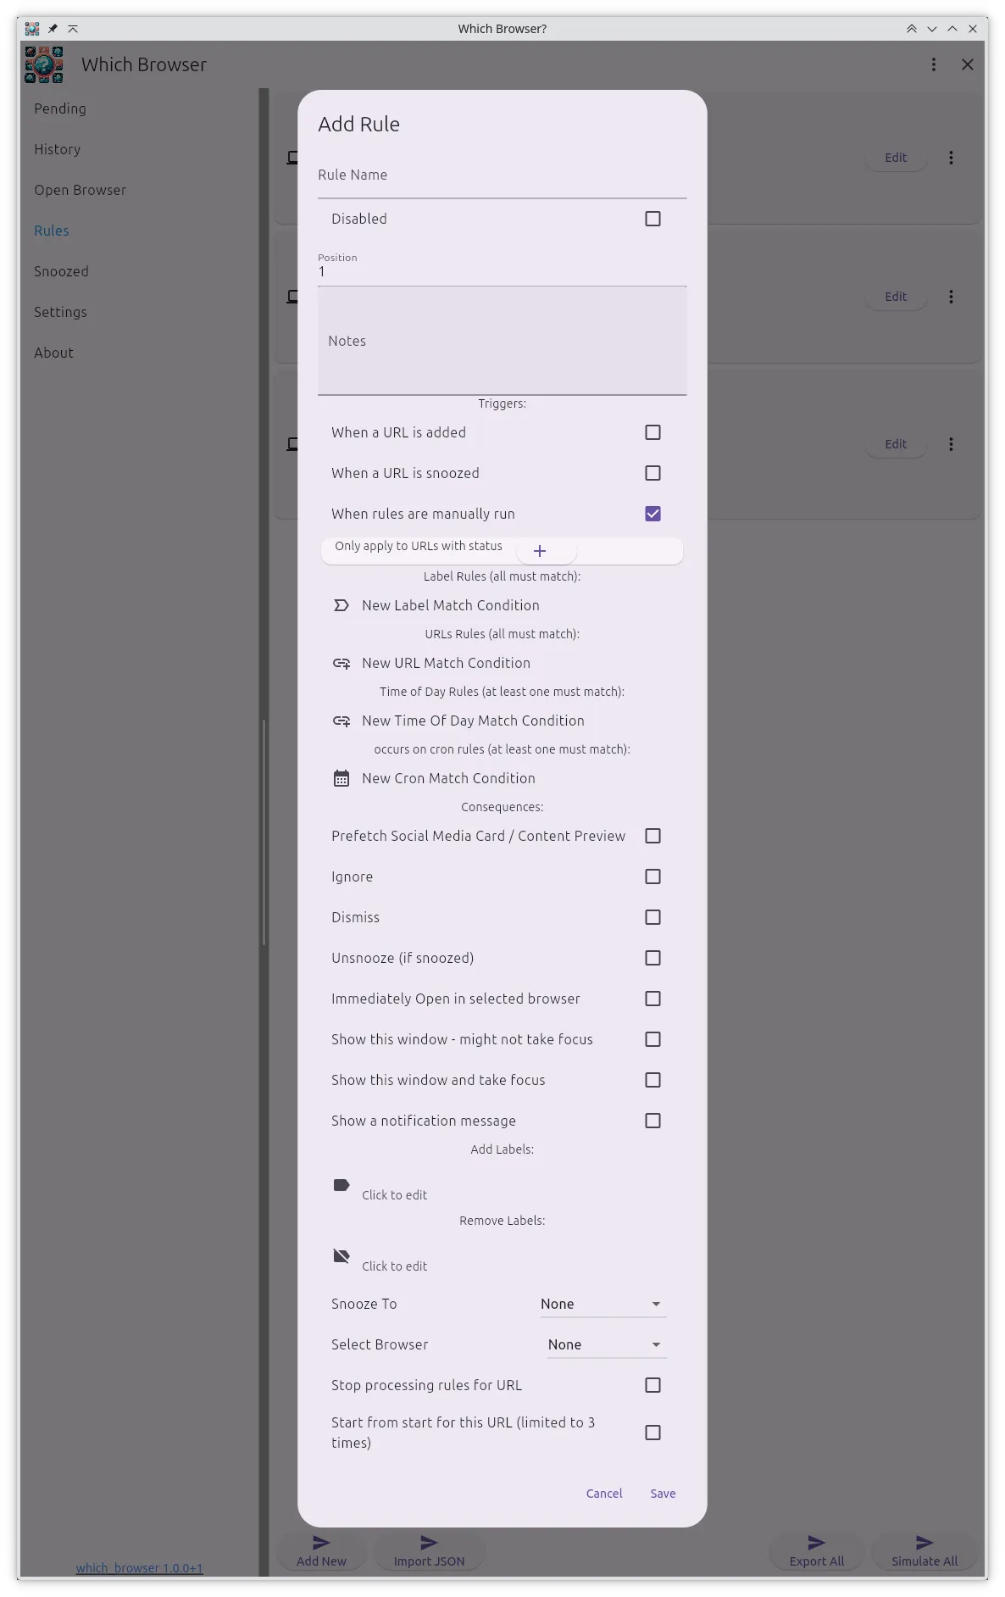Check Start from start for this URL

pos(652,1433)
